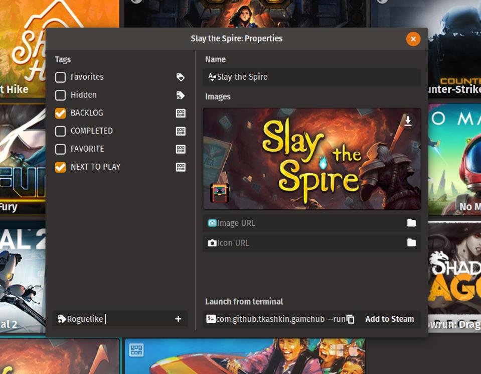481x374 pixels.
Task: Download the game cover image
Action: click(408, 120)
